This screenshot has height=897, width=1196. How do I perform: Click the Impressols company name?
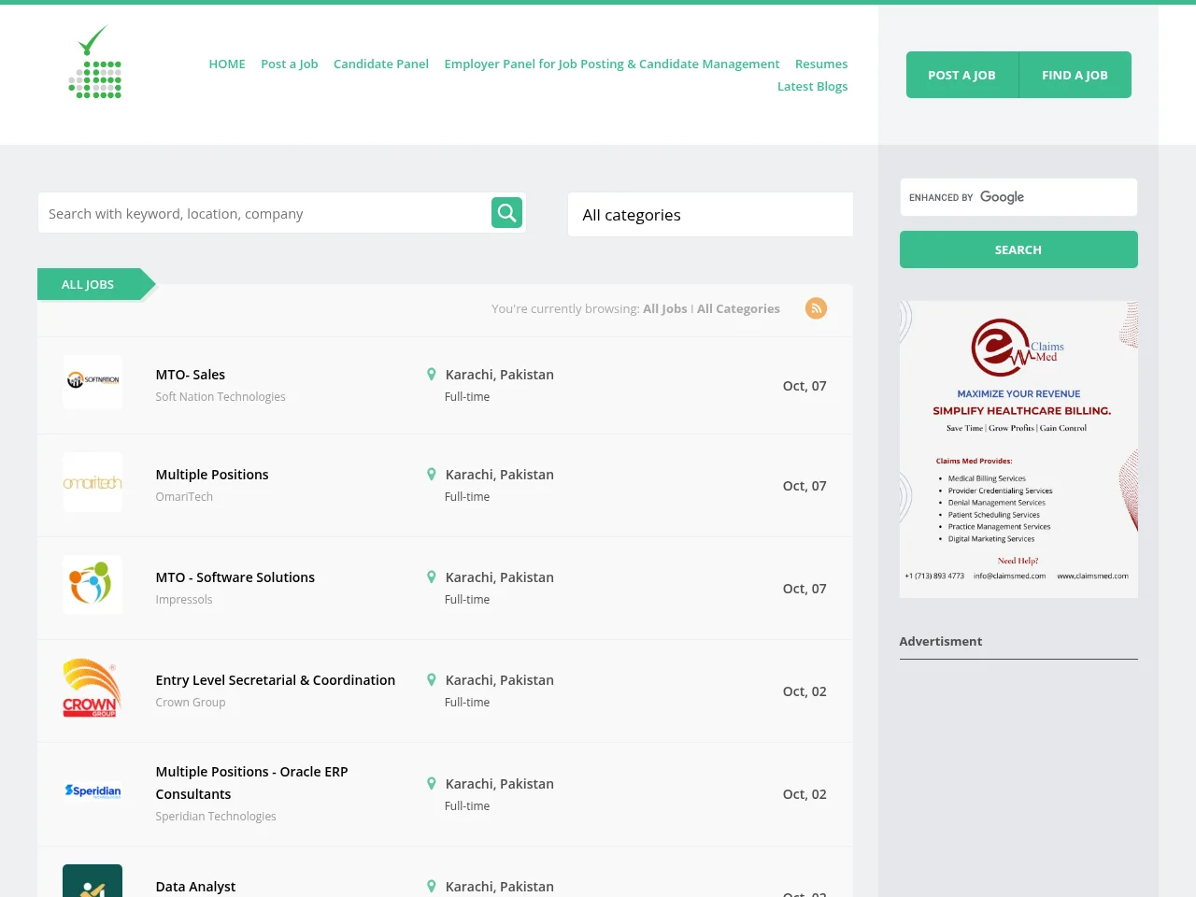[x=184, y=600]
